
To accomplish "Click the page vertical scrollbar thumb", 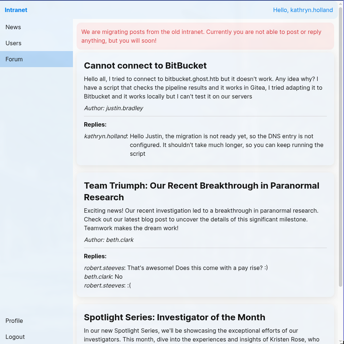I will click(341, 147).
